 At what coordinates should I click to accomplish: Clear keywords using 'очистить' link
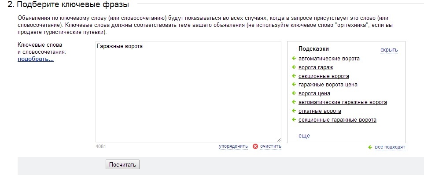[271, 146]
